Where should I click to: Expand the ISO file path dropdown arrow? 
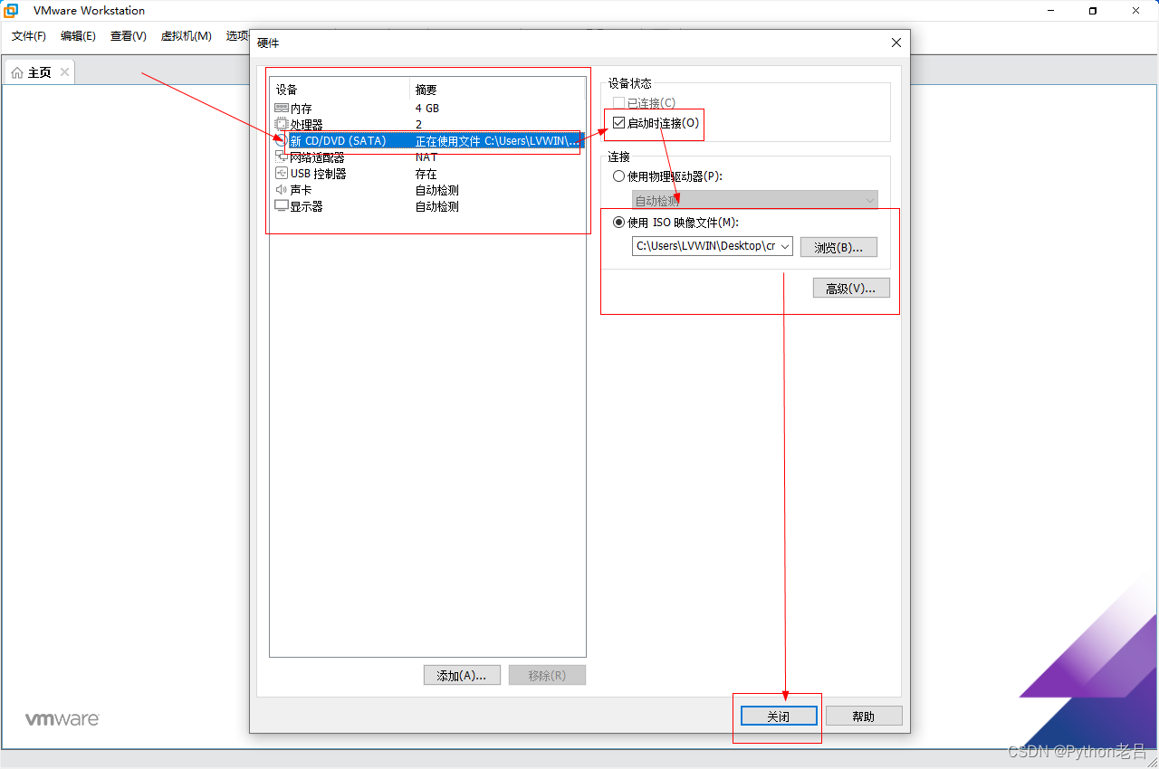784,246
